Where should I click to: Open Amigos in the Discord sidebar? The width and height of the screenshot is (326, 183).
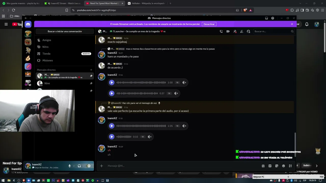65,40
